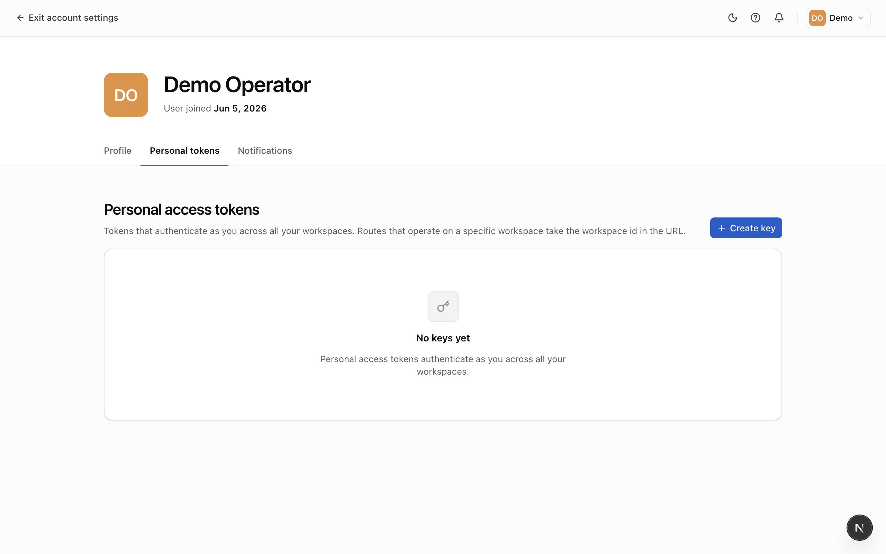886x554 pixels.
Task: Click empty state text about authenticating across workspaces
Action: 443,365
